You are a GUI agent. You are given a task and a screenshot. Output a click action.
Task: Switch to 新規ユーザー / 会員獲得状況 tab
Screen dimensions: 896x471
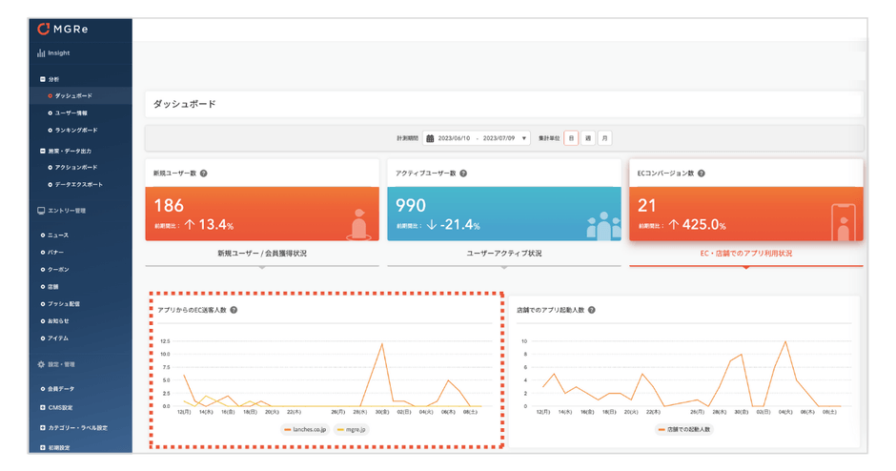pos(262,254)
